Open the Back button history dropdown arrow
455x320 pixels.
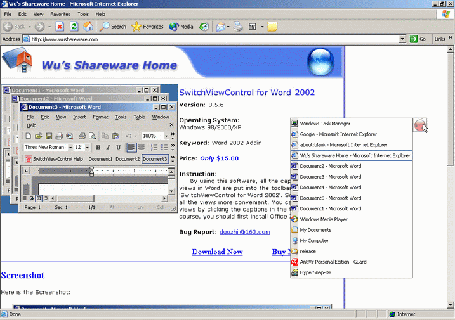(x=30, y=27)
